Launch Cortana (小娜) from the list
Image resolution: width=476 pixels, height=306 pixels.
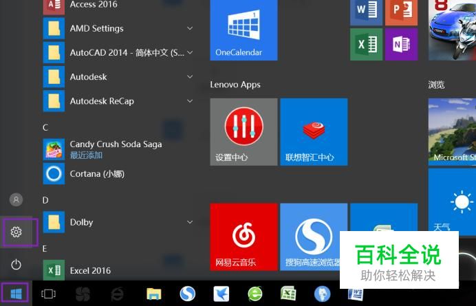coord(120,174)
